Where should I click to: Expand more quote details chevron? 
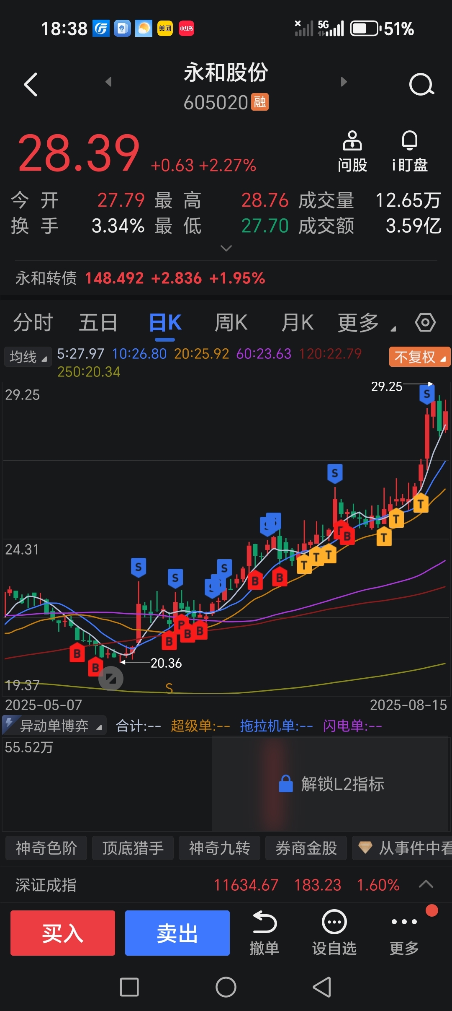[226, 249]
